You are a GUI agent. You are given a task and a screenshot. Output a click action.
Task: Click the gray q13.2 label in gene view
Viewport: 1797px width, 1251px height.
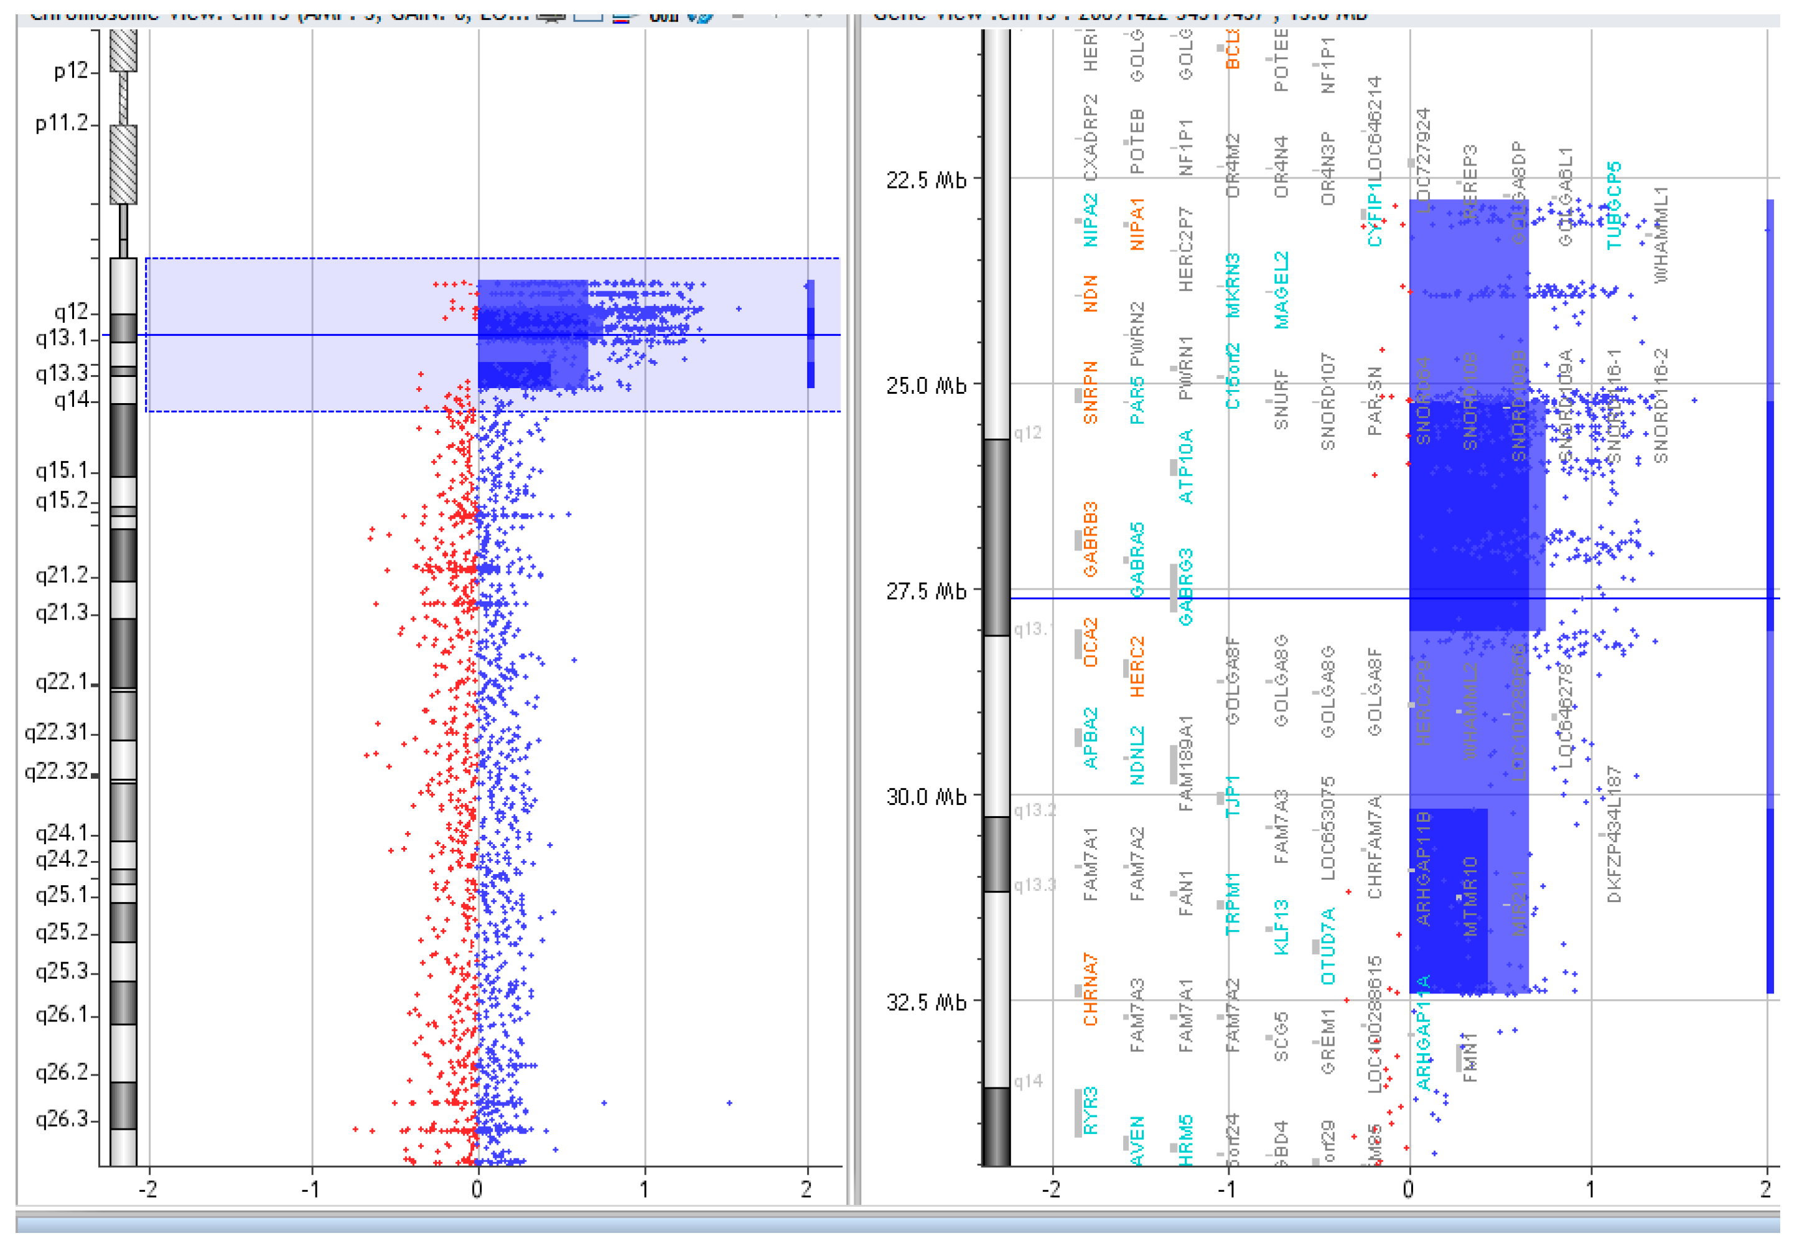click(1035, 811)
